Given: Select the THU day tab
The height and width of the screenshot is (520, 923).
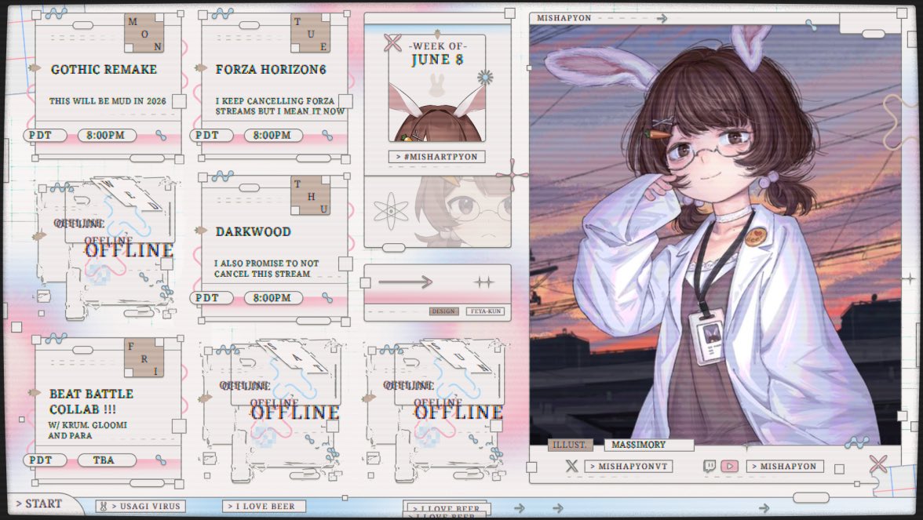Looking at the screenshot, I should pyautogui.click(x=311, y=196).
